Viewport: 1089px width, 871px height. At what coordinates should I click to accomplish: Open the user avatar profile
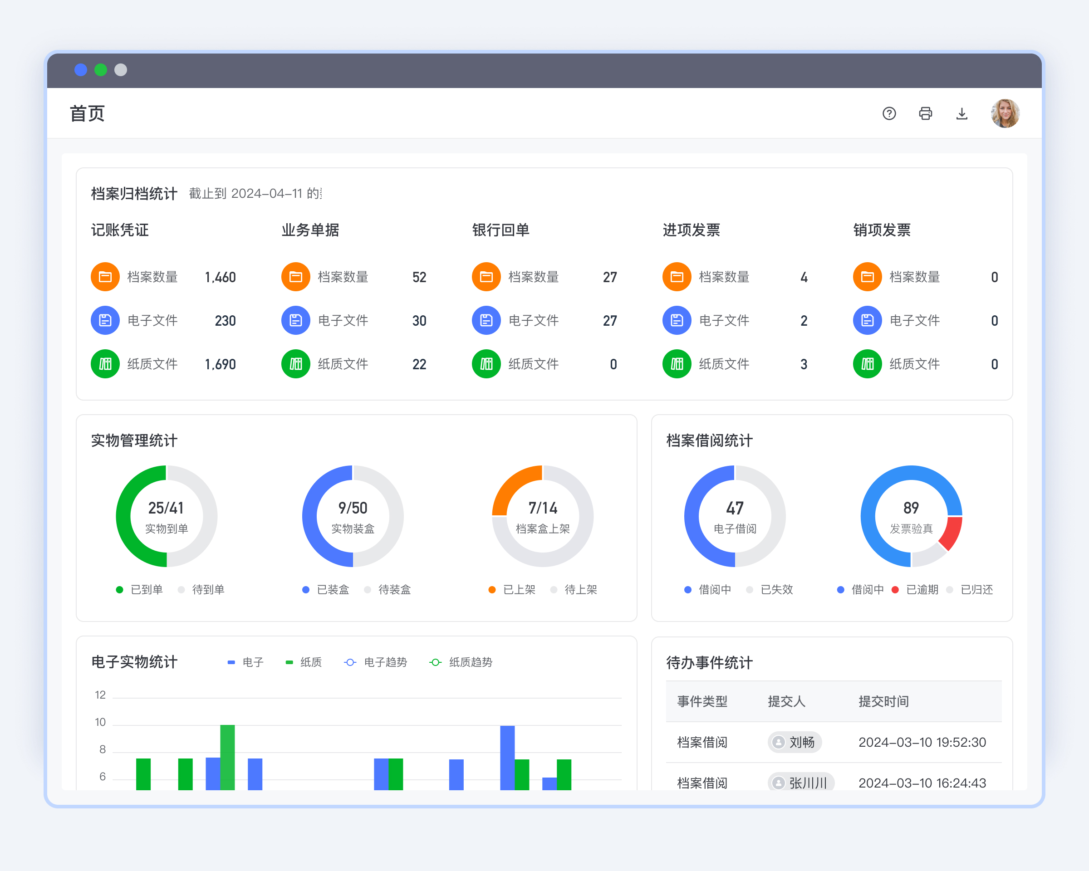click(1005, 113)
